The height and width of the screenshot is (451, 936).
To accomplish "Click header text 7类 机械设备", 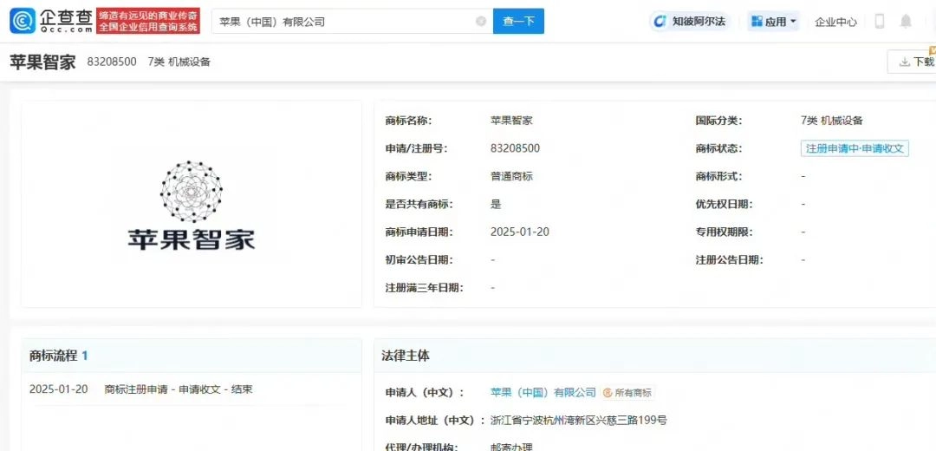I will [179, 62].
